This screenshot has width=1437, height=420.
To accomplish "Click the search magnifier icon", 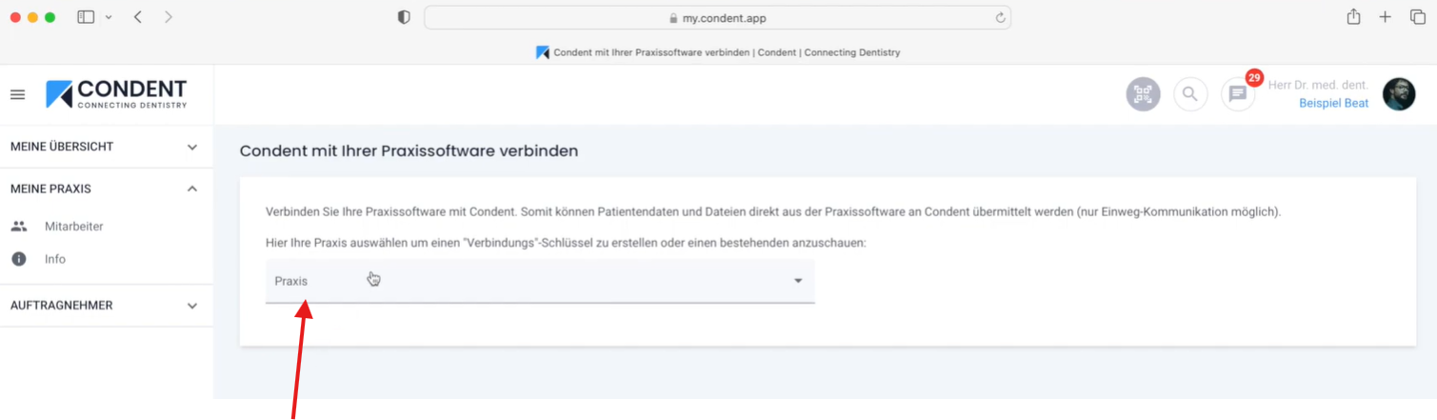I will (1189, 94).
